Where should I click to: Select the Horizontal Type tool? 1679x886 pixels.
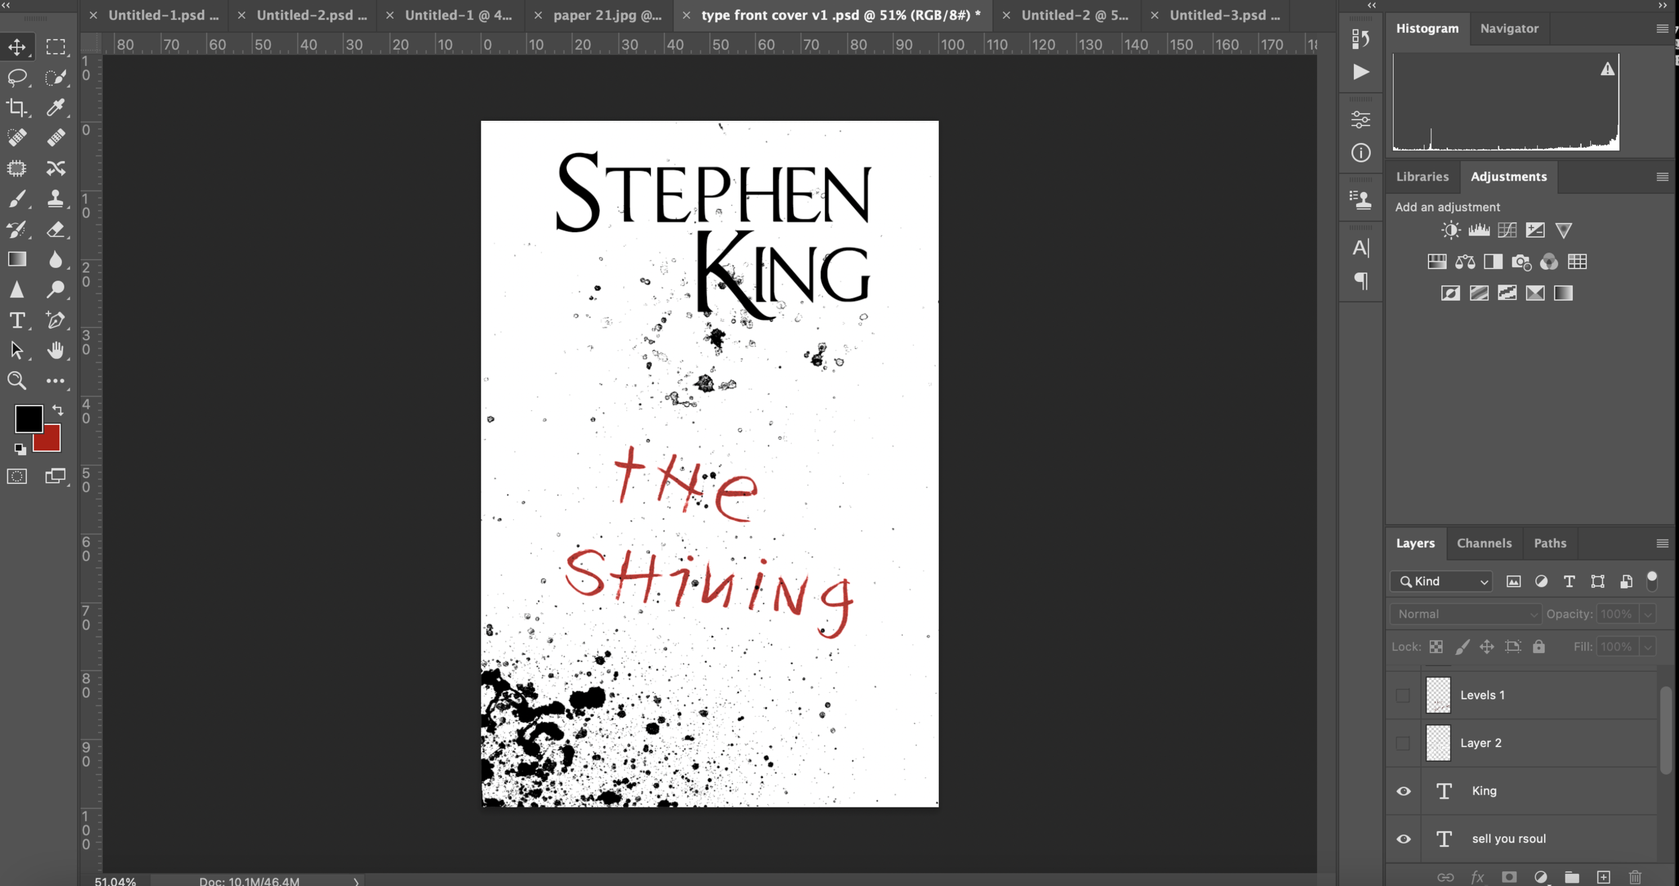pyautogui.click(x=17, y=320)
